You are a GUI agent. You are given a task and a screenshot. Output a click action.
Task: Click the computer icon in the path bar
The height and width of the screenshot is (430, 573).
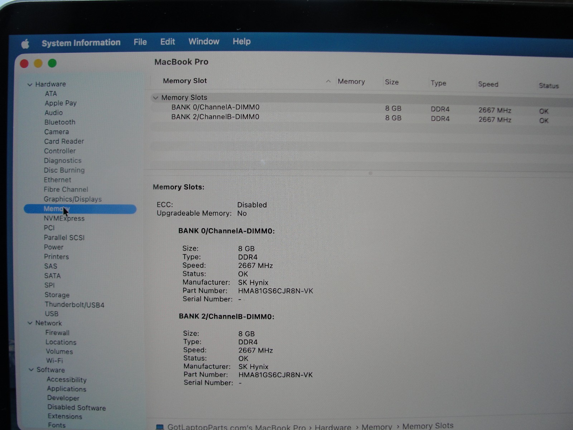click(x=160, y=427)
